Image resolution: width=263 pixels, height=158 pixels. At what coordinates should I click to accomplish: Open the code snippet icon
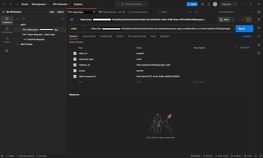click(x=259, y=36)
